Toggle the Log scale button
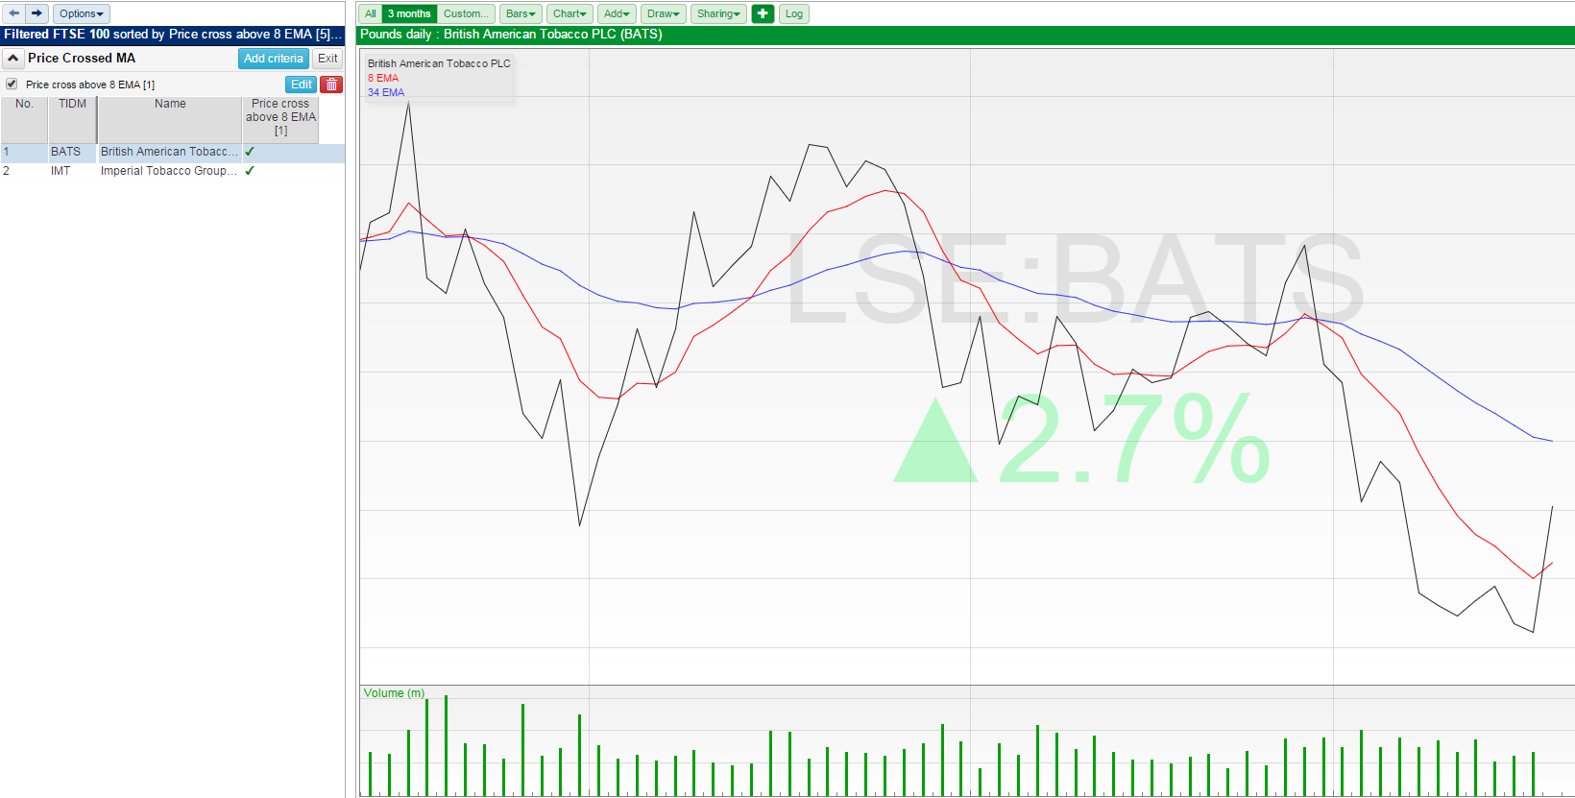The width and height of the screenshot is (1575, 798). pos(793,13)
